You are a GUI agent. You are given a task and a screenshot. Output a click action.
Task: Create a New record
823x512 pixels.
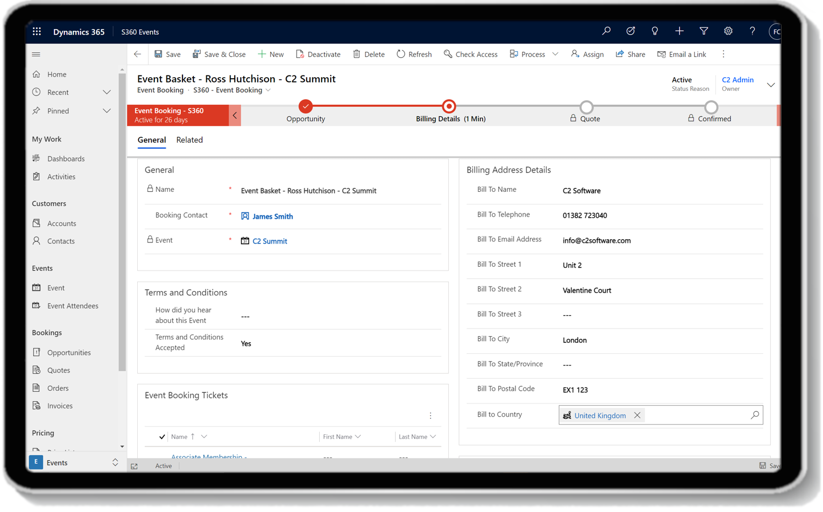click(x=271, y=54)
